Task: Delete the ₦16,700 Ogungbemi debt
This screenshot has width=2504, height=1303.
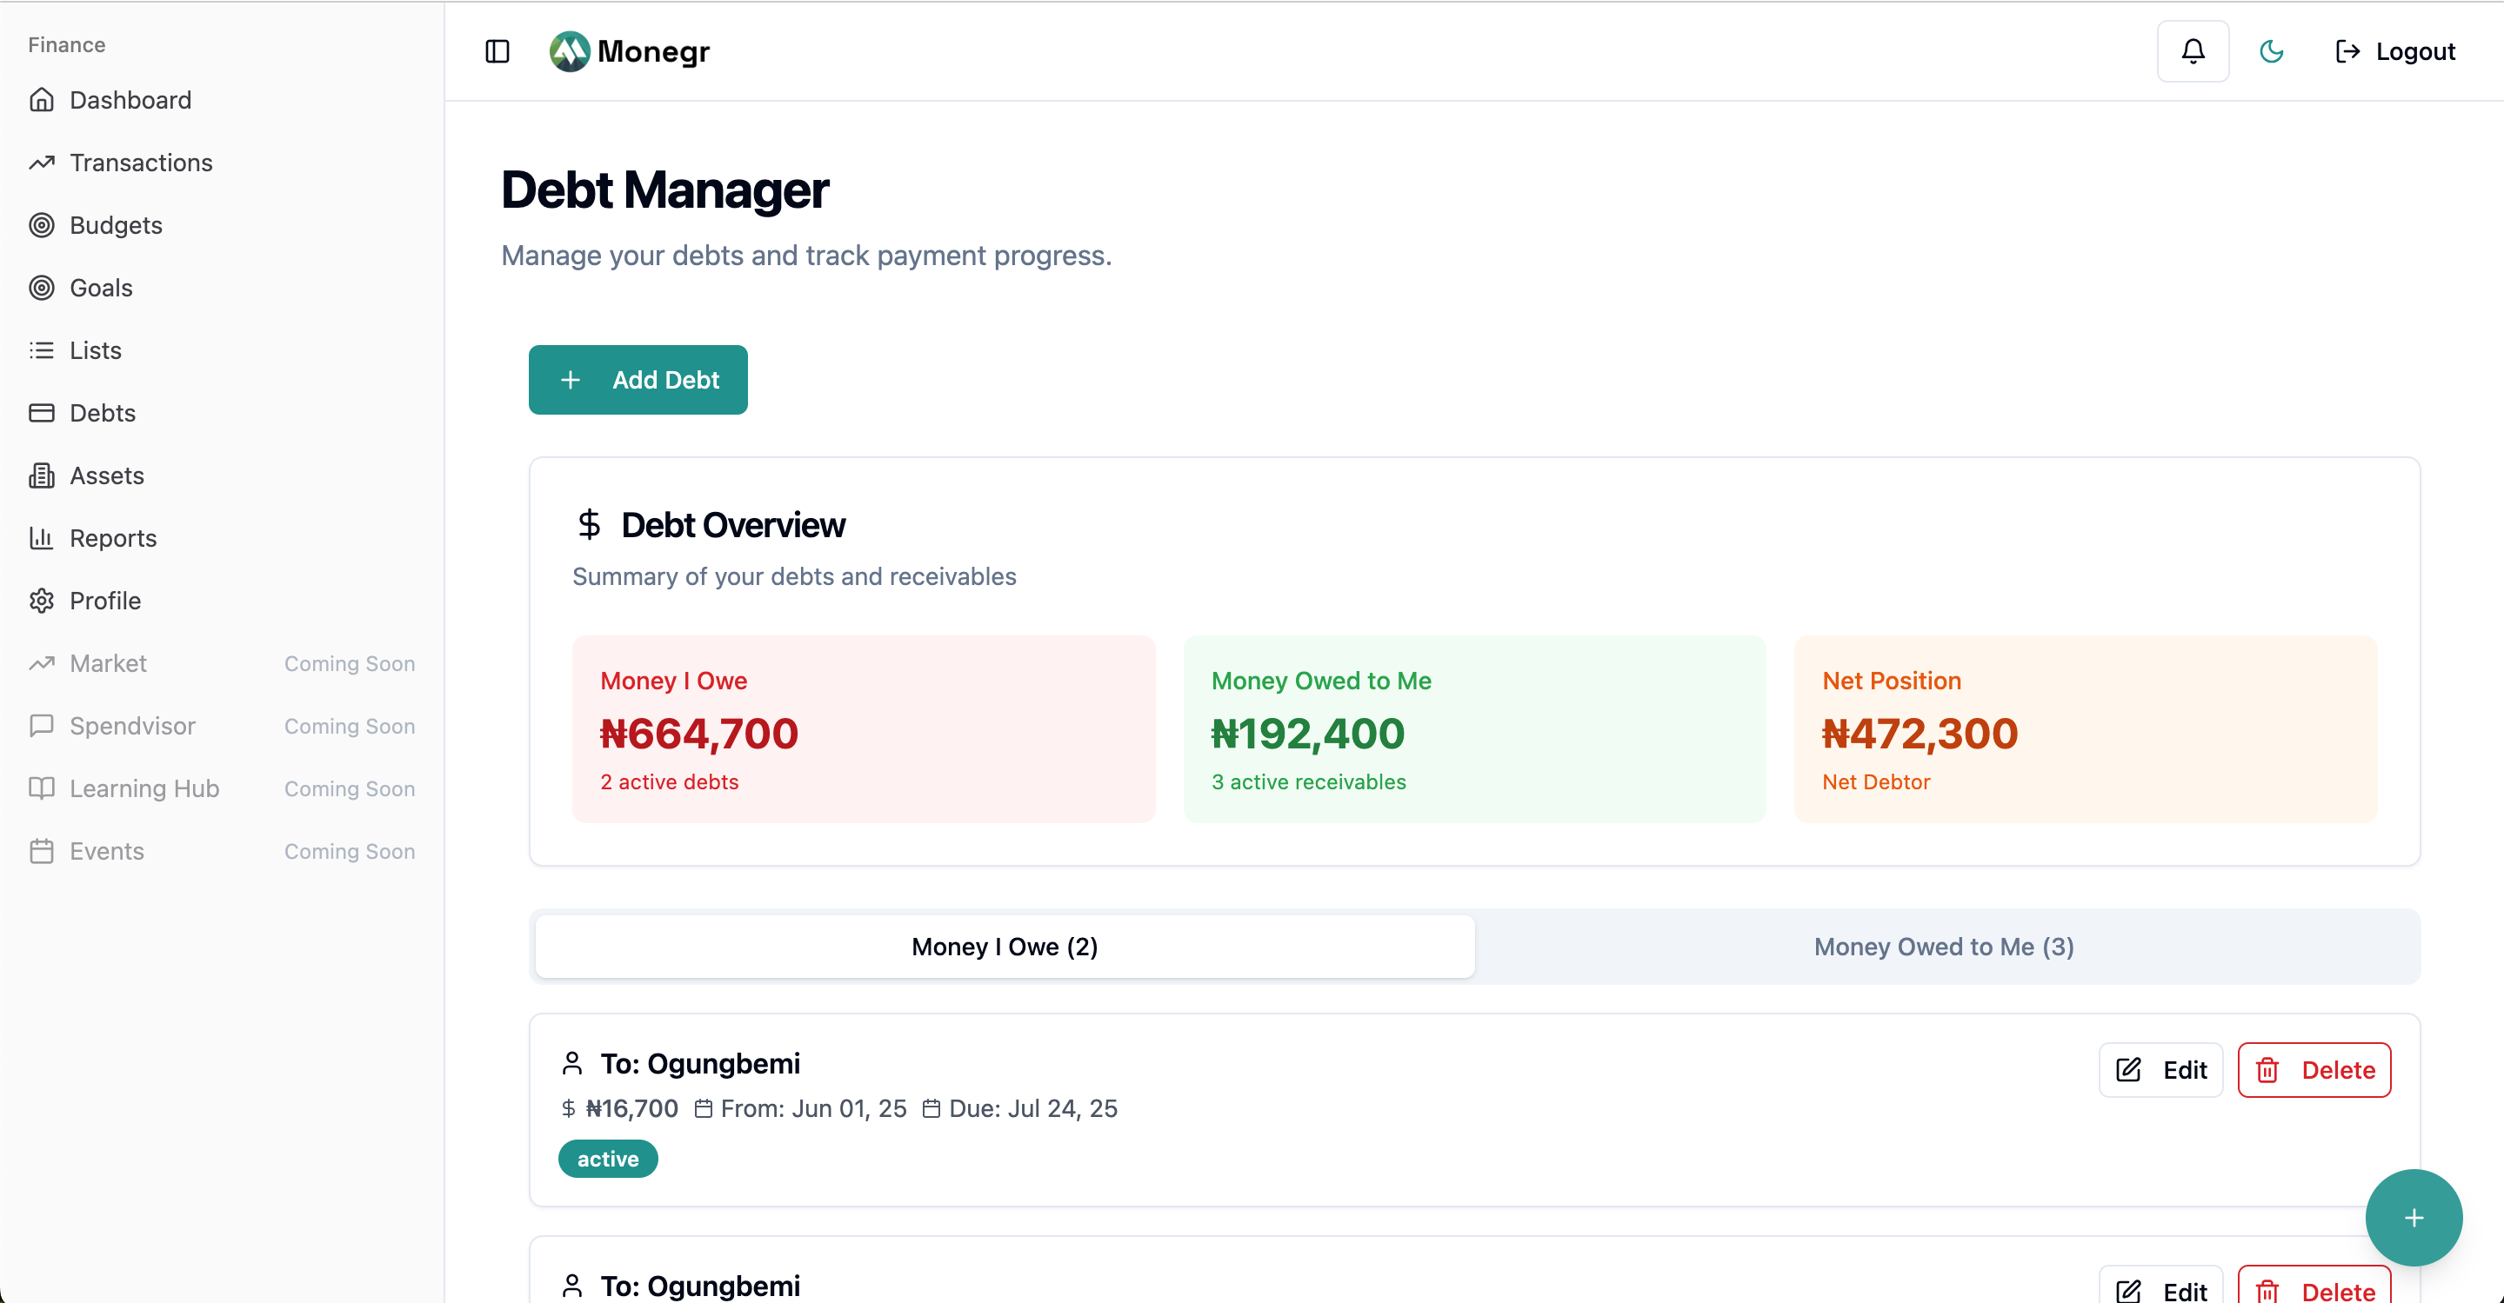Action: pyautogui.click(x=2314, y=1070)
